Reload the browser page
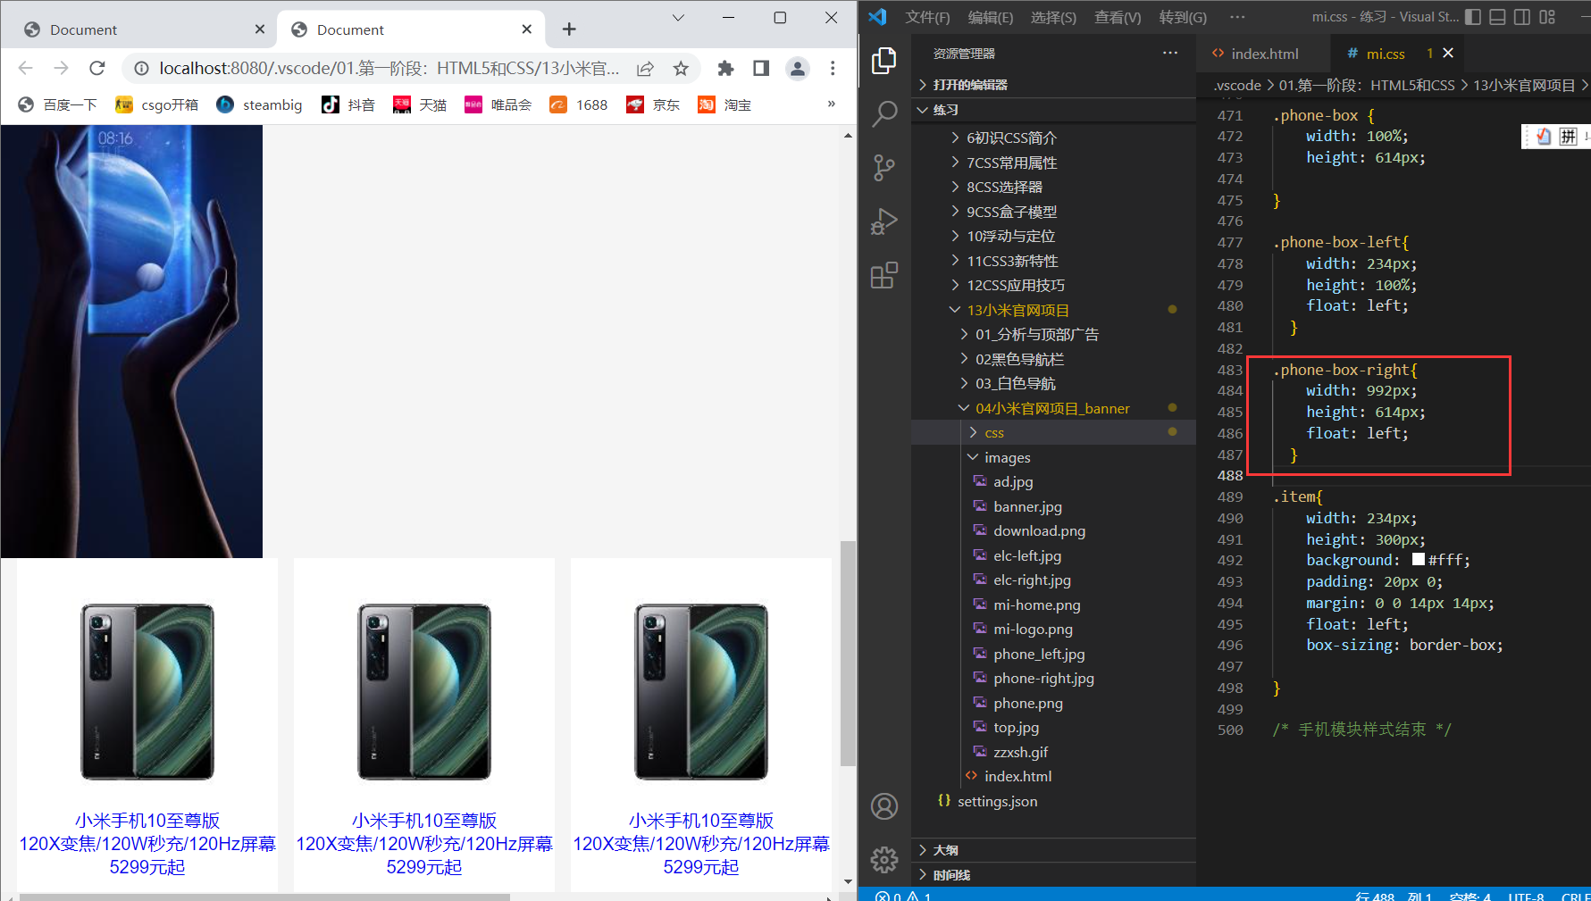 pos(97,68)
